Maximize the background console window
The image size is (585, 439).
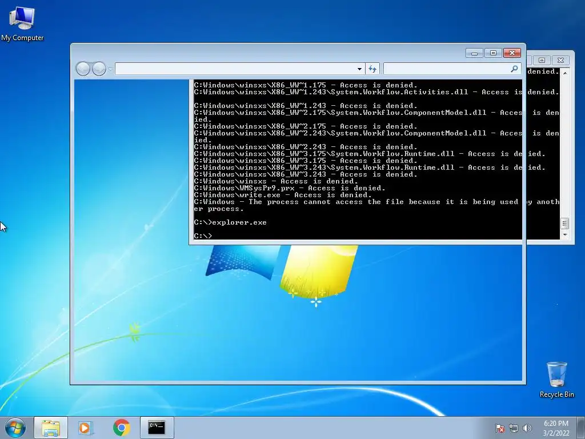point(542,60)
